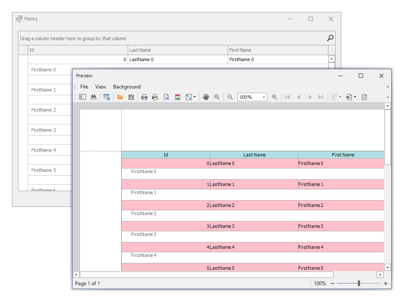Screen dimensions: 404x301
Task: Decrease zoom with the status bar minus button
Action: point(333,283)
